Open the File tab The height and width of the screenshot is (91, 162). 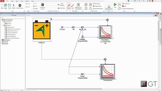[x=2, y=1]
